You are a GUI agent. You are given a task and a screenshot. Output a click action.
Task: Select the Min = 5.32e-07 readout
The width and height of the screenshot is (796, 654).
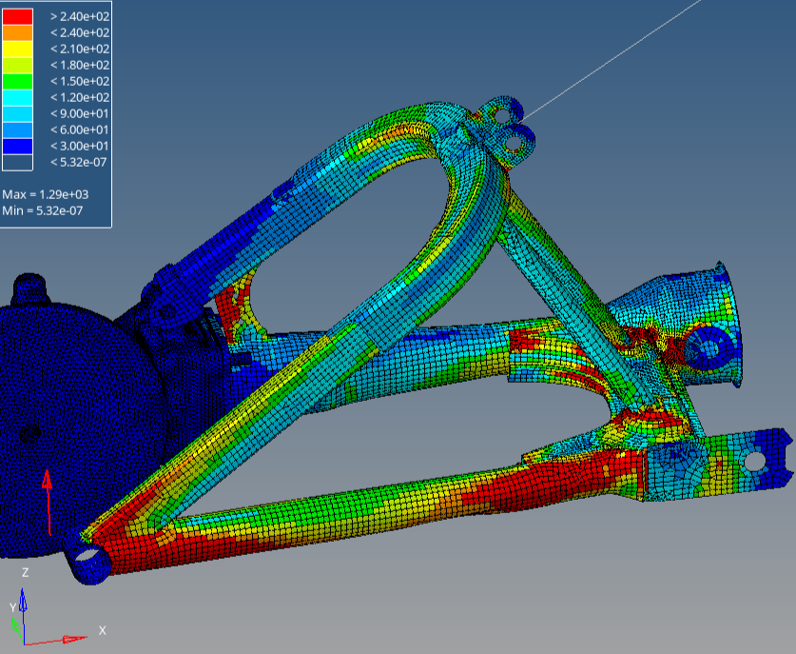pos(46,209)
